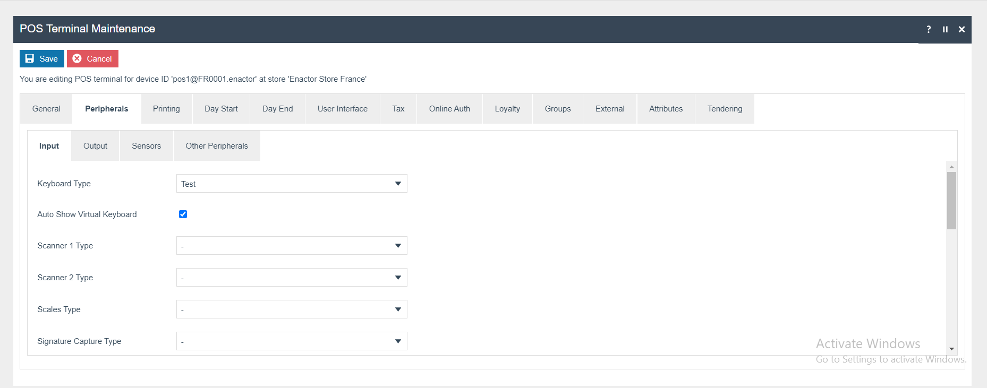Click the scroll down arrow of the panel
987x388 pixels.
coord(951,349)
